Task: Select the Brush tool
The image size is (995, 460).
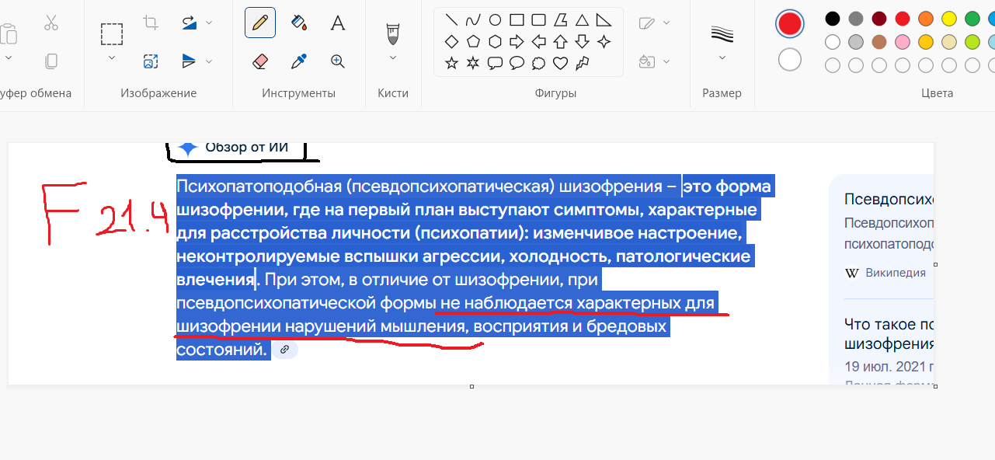Action: click(x=393, y=33)
